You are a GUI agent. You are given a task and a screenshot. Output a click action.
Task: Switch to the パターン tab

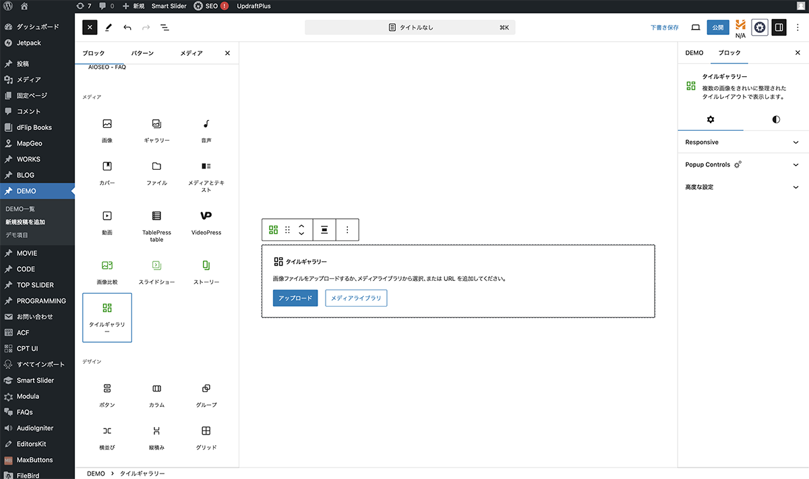(142, 53)
